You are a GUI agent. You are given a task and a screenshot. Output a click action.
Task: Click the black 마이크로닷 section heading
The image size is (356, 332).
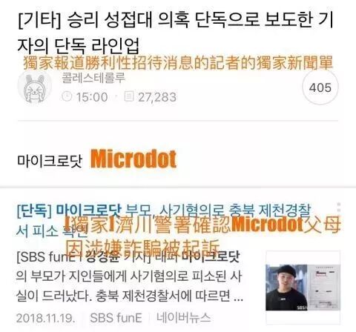(50, 161)
